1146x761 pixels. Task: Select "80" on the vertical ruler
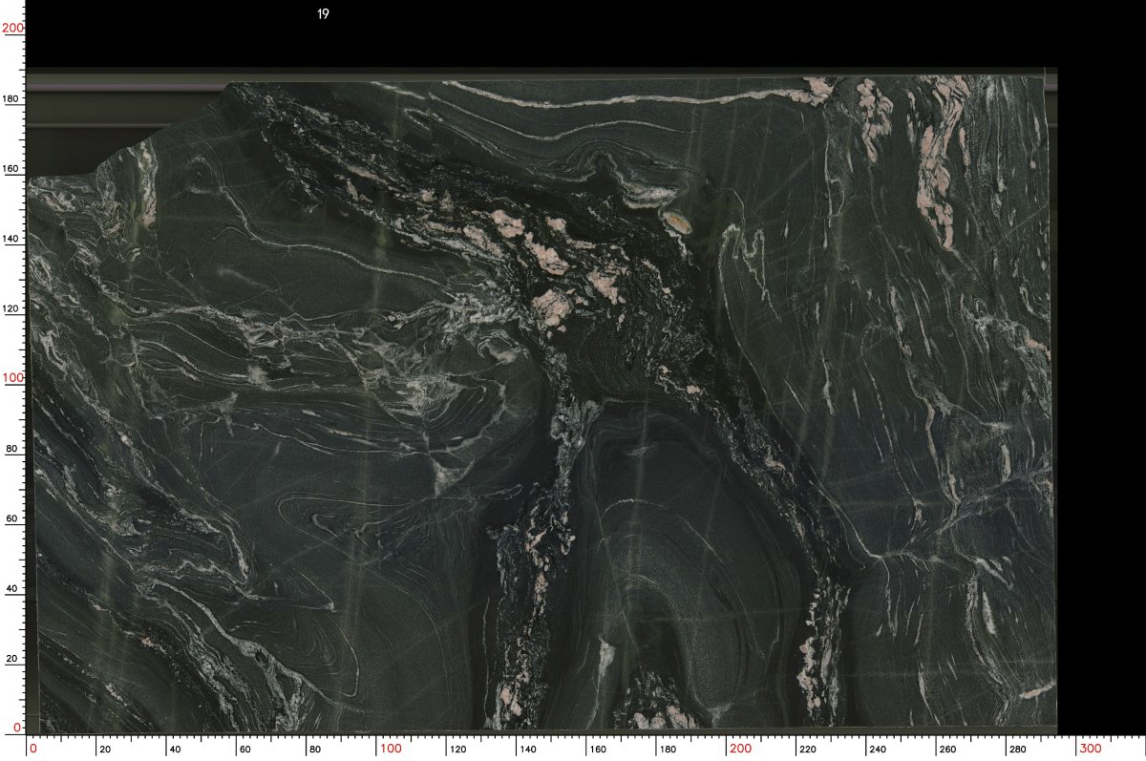pyautogui.click(x=14, y=449)
